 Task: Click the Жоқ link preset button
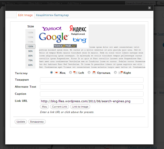tap(45, 107)
